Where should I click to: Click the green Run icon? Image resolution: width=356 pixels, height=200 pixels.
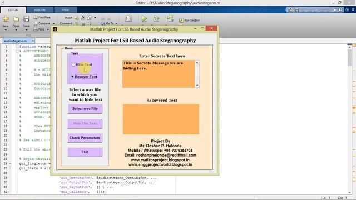click(144, 18)
